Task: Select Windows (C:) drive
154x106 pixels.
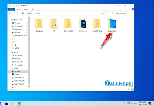Action: (19, 78)
